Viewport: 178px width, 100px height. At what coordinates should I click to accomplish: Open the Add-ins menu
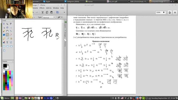[x=49, y=8]
